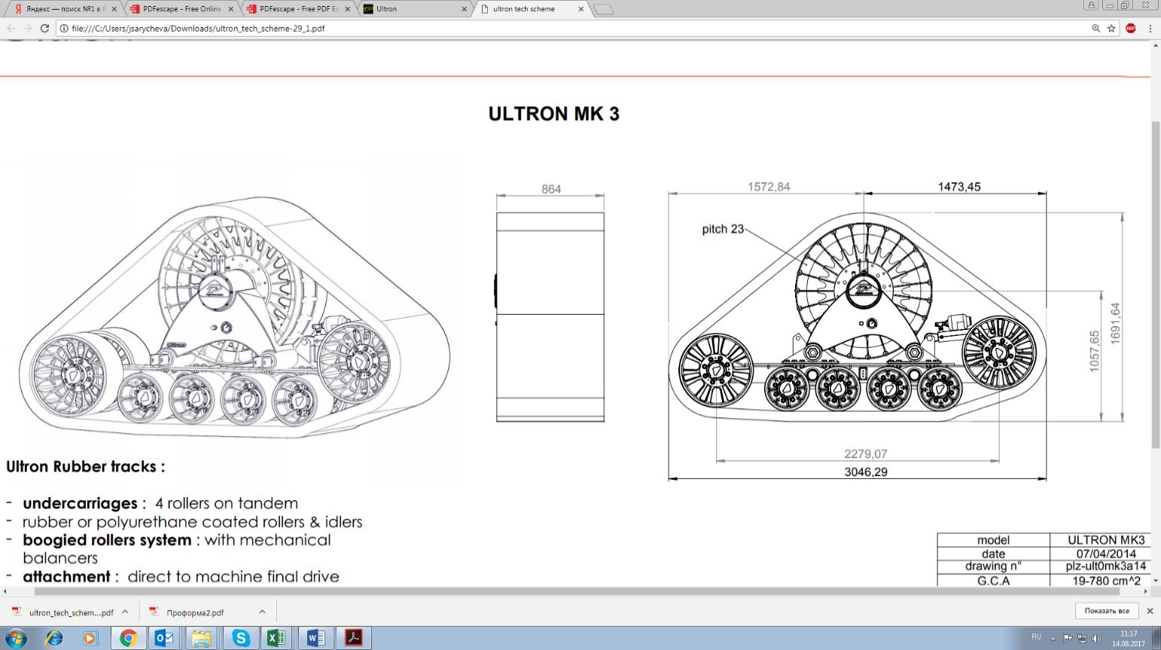Image resolution: width=1161 pixels, height=650 pixels.
Task: Go forward to the next page
Action: click(x=27, y=28)
